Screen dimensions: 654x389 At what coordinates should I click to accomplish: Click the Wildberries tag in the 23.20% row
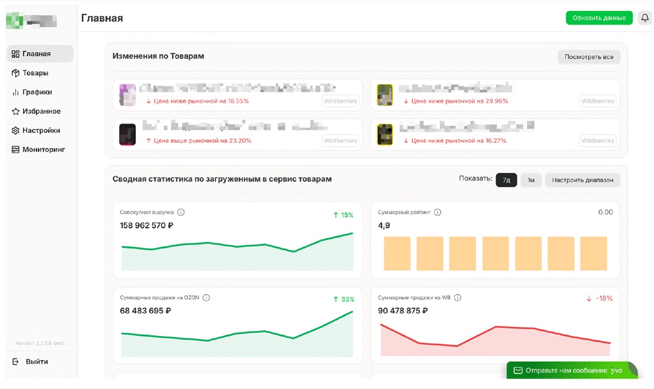(x=341, y=141)
